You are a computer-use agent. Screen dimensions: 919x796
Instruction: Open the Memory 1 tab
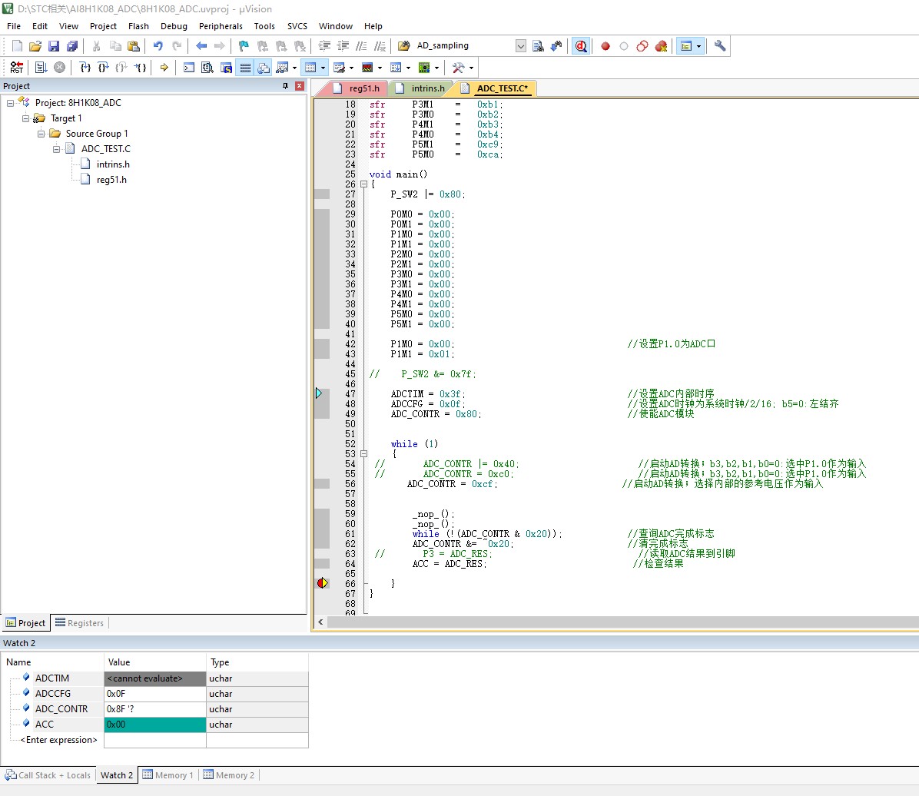click(x=168, y=775)
